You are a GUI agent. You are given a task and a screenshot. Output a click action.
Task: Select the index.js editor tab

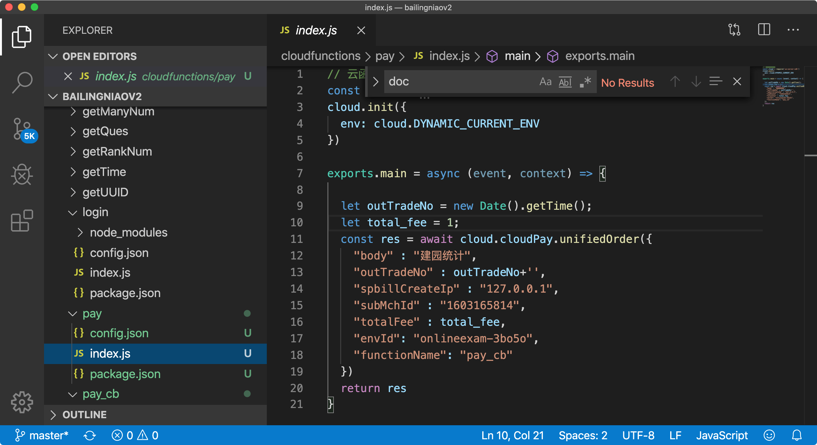click(x=316, y=31)
